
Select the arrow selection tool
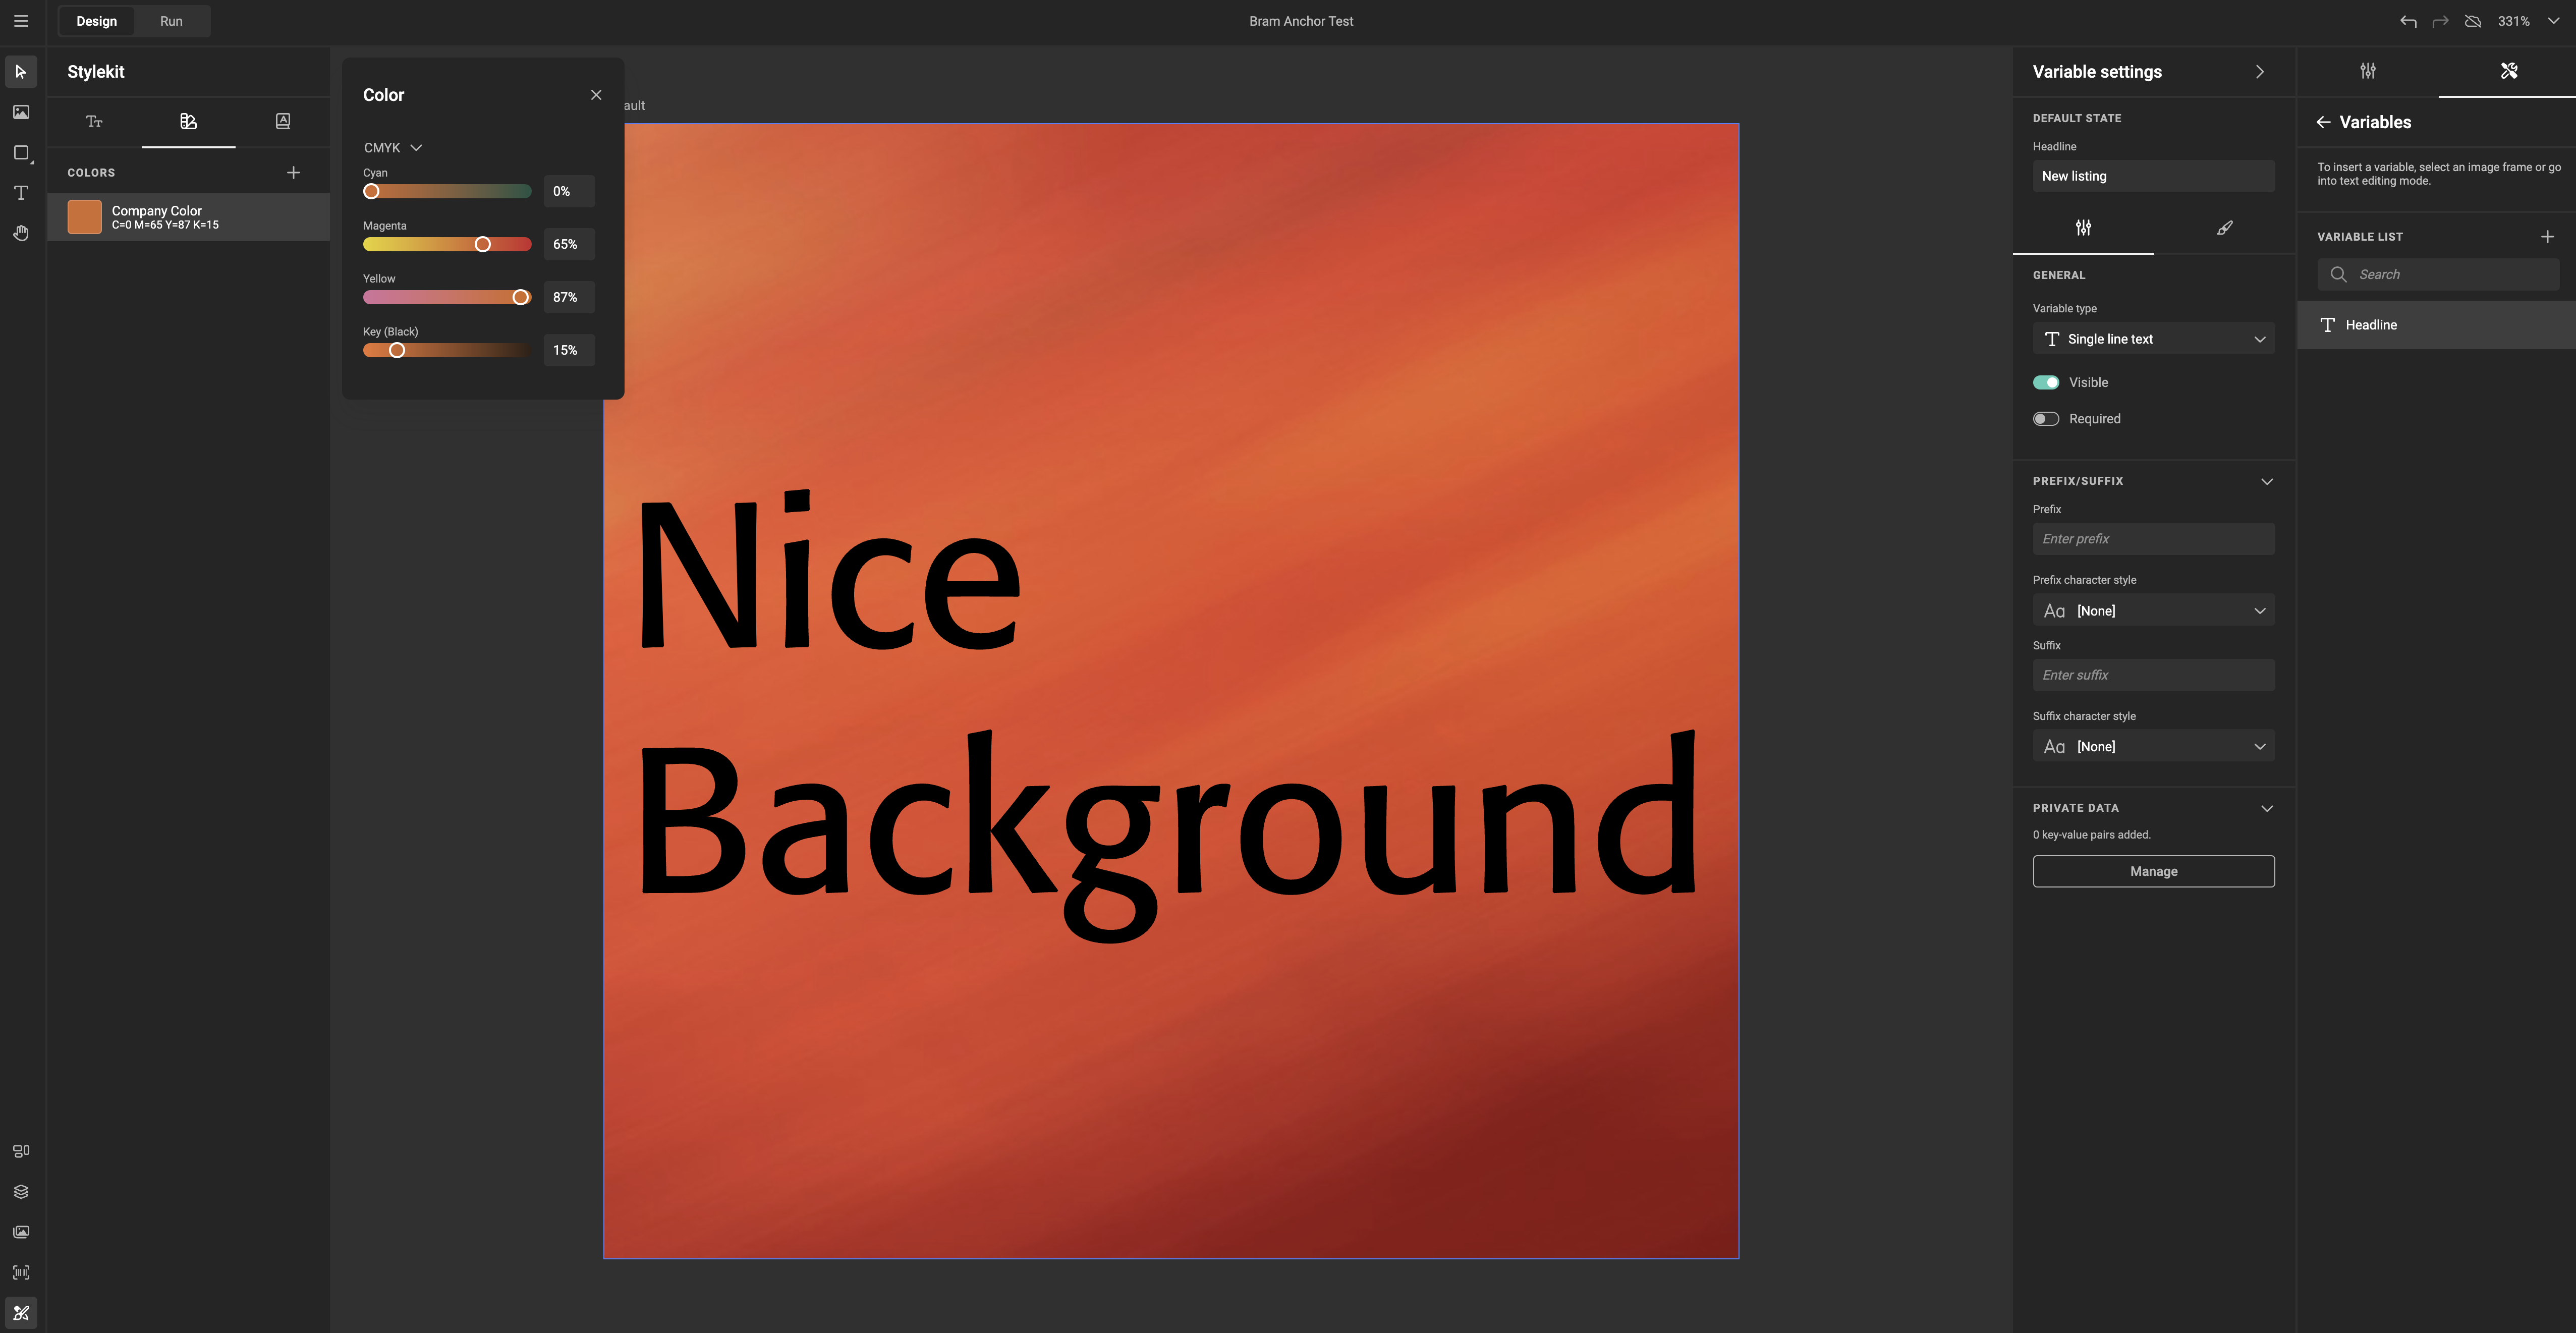point(21,72)
